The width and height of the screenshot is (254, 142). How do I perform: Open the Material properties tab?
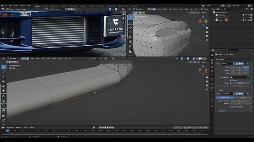pos(212,106)
